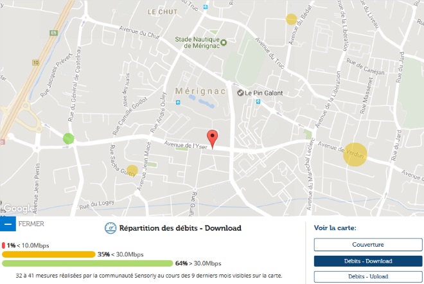Click the '1% < 10.0Mbps' label
This screenshot has height=284, width=424.
pyautogui.click(x=28, y=245)
